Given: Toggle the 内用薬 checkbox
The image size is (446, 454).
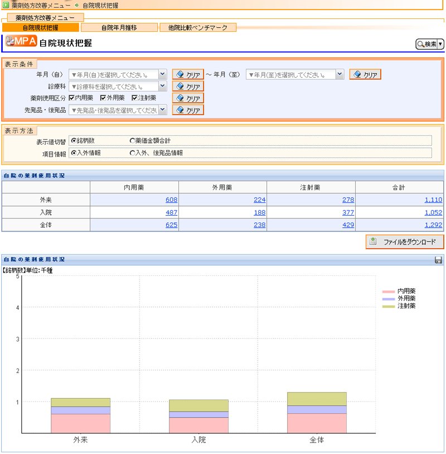Looking at the screenshot, I should pos(72,98).
